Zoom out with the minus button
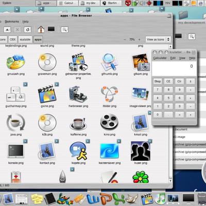This screenshot has height=206, width=206. [x=125, y=40]
